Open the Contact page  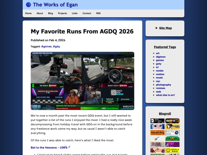coord(87,13)
